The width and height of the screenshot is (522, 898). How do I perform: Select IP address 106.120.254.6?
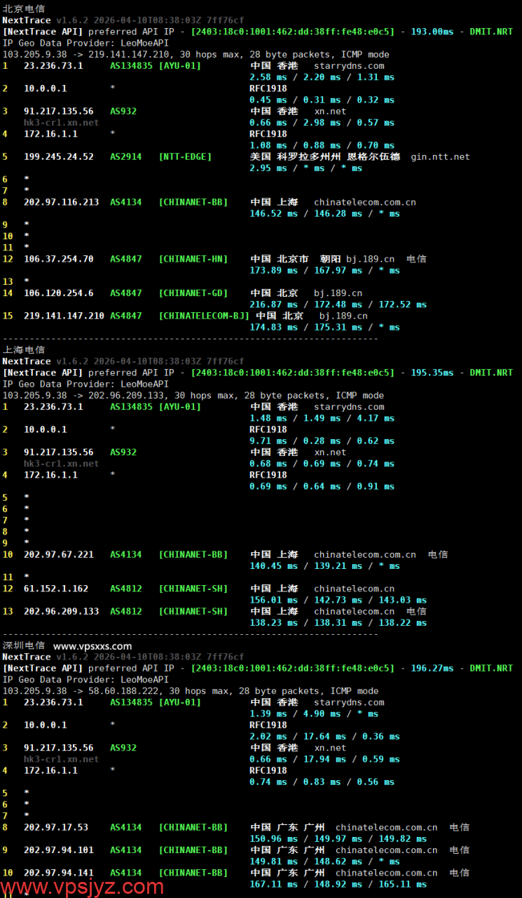[59, 293]
